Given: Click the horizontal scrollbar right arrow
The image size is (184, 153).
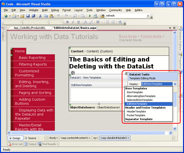Looking at the screenshot, I should pyautogui.click(x=171, y=133).
